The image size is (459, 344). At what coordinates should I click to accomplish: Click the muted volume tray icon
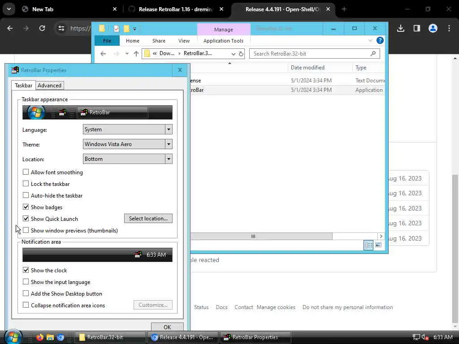pyautogui.click(x=425, y=337)
